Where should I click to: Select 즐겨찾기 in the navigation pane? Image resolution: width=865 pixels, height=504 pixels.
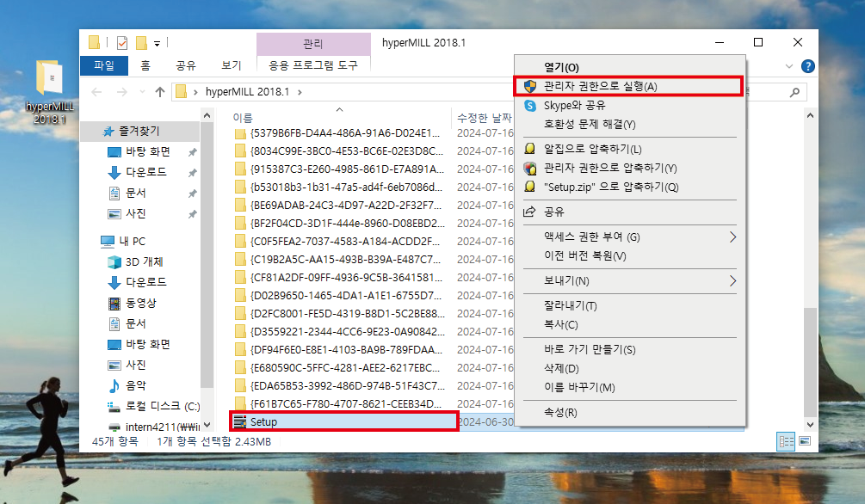139,132
